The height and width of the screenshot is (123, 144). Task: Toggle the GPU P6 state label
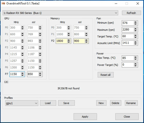tap(6, 67)
